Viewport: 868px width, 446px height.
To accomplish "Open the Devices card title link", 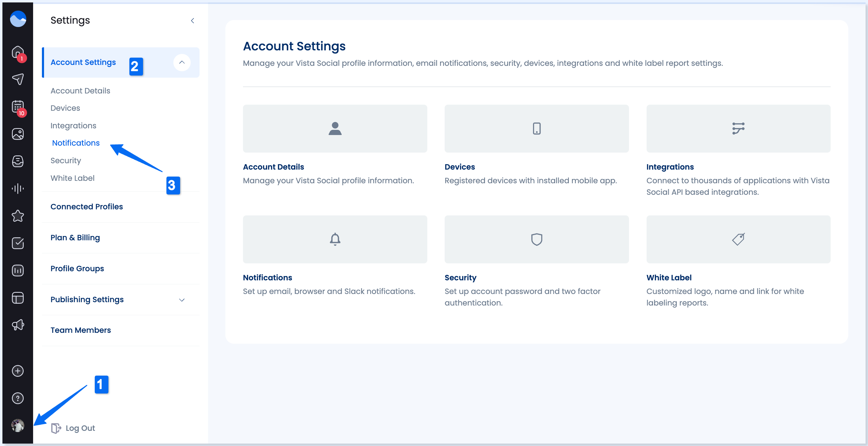I will 460,167.
